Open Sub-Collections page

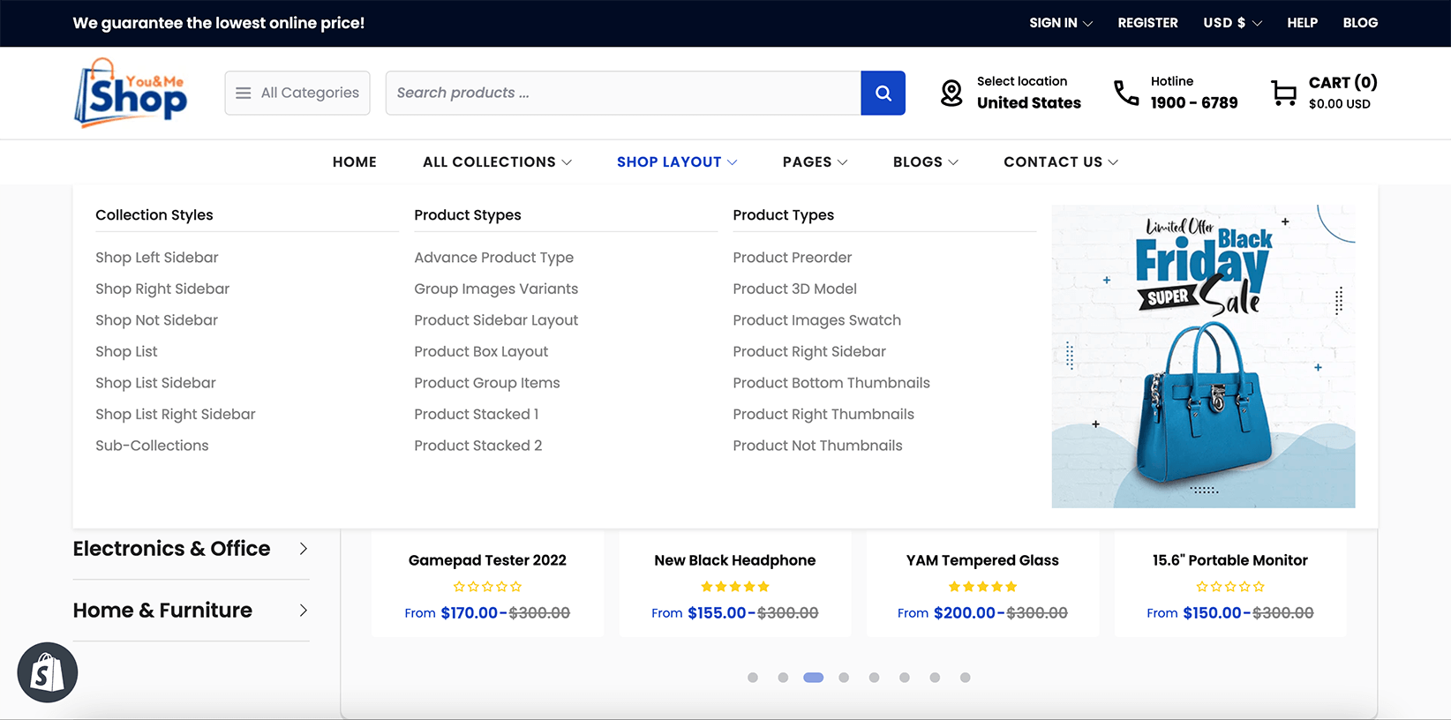(152, 446)
